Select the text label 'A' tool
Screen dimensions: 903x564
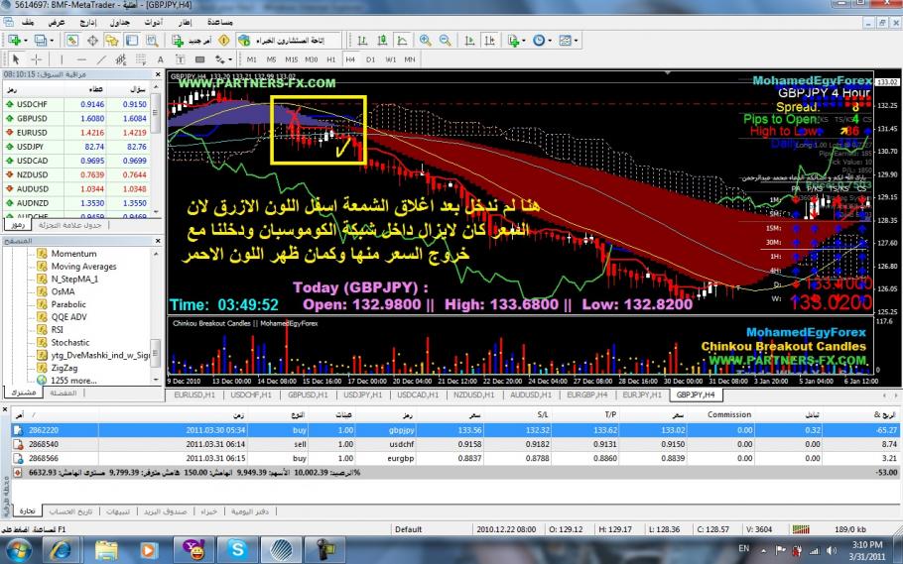click(160, 58)
